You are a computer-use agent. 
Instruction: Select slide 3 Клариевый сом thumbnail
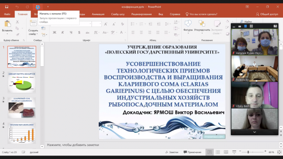[x=22, y=108]
